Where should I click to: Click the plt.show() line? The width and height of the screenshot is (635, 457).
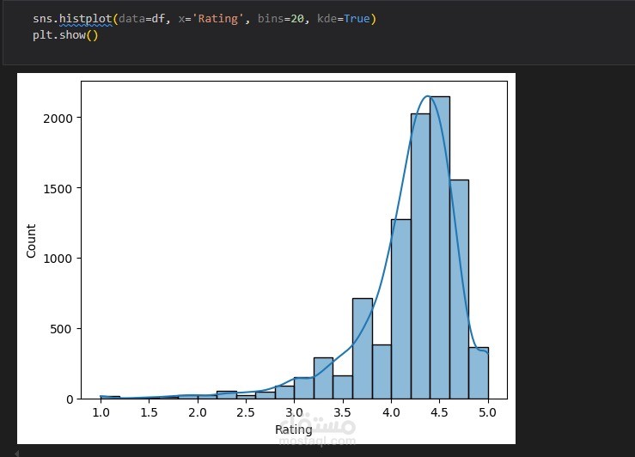tap(65, 35)
